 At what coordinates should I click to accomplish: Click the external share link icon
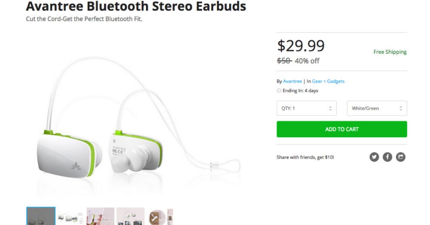401,157
